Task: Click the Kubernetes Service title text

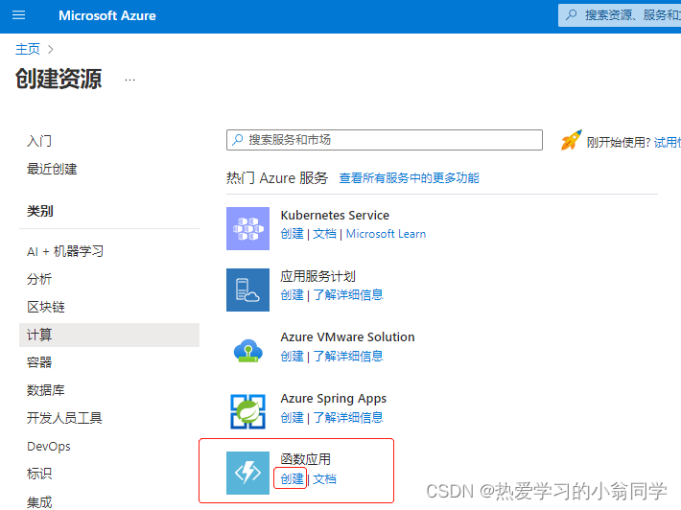Action: (335, 216)
